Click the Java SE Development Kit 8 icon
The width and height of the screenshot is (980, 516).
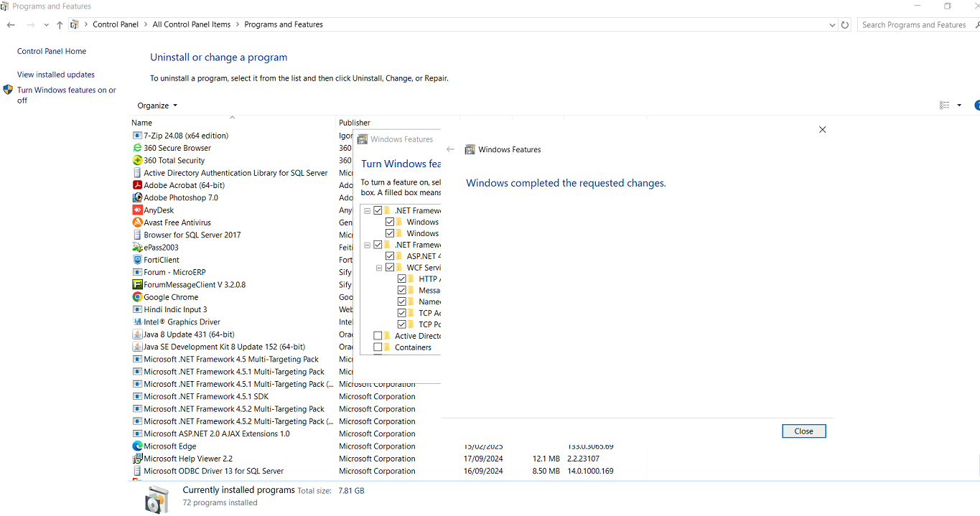coord(137,347)
